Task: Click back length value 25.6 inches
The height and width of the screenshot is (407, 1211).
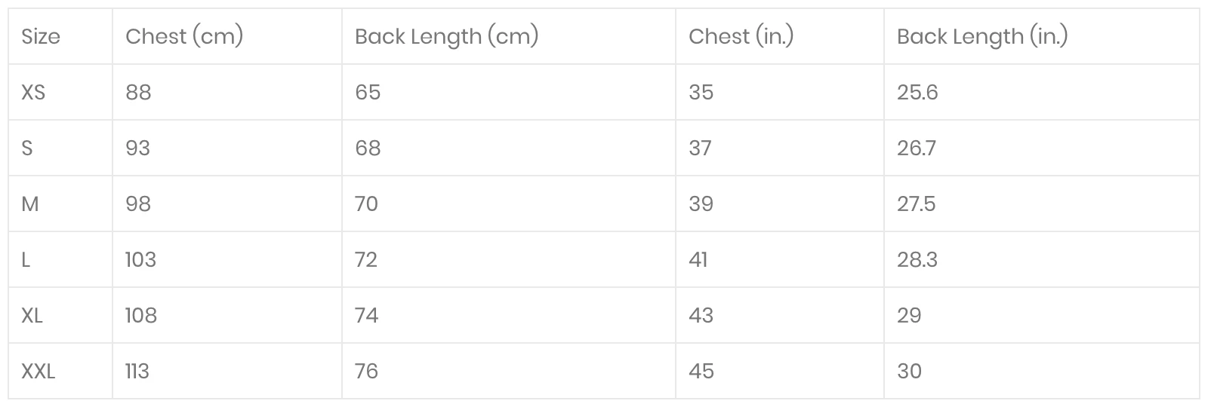Action: point(917,92)
